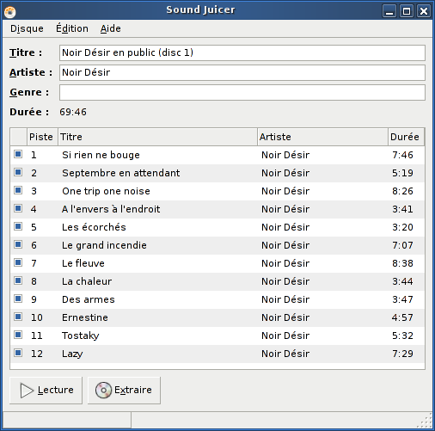Select the title 'Septembre en attendant'
This screenshot has height=431, width=435.
pyautogui.click(x=121, y=173)
